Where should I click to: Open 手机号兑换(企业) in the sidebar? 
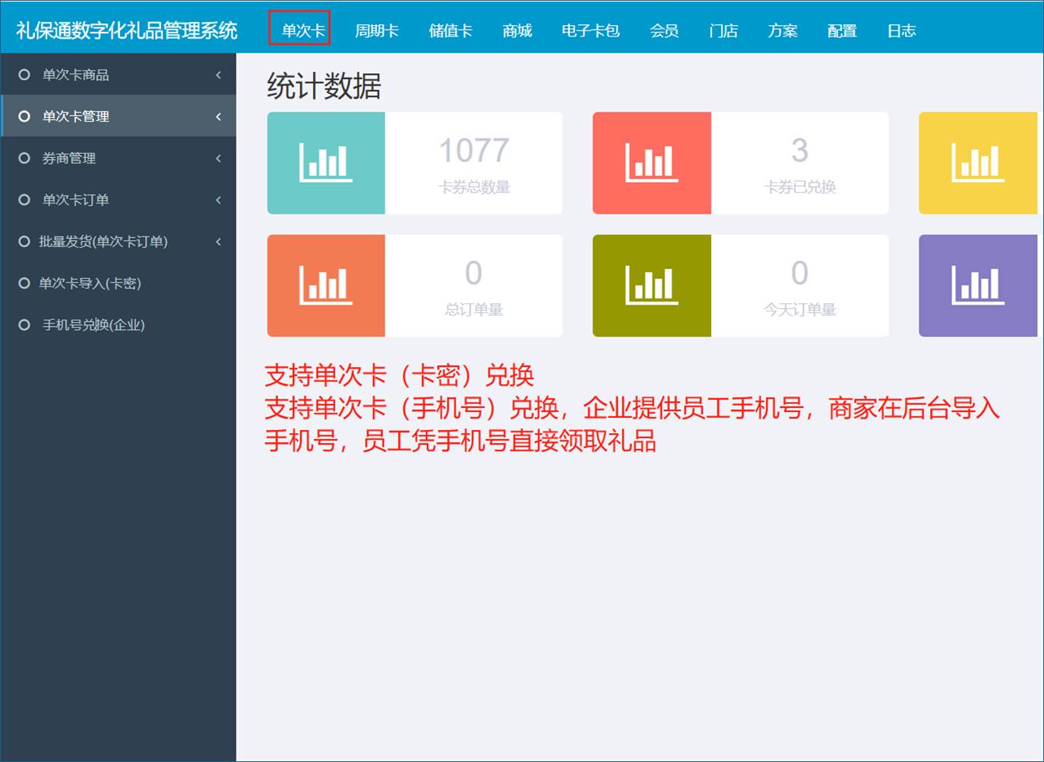(x=93, y=325)
